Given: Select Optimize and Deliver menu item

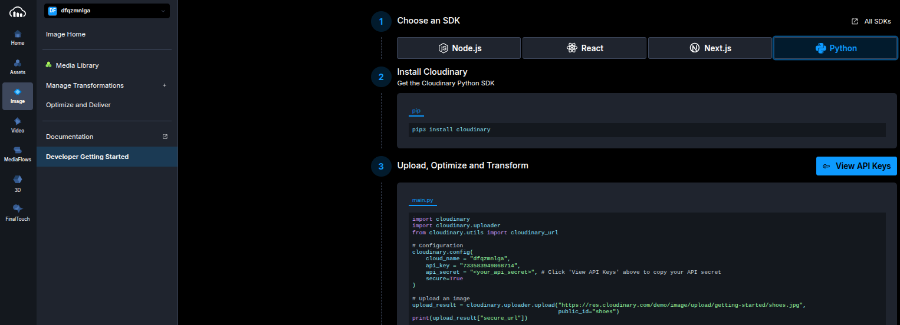Looking at the screenshot, I should pyautogui.click(x=78, y=105).
